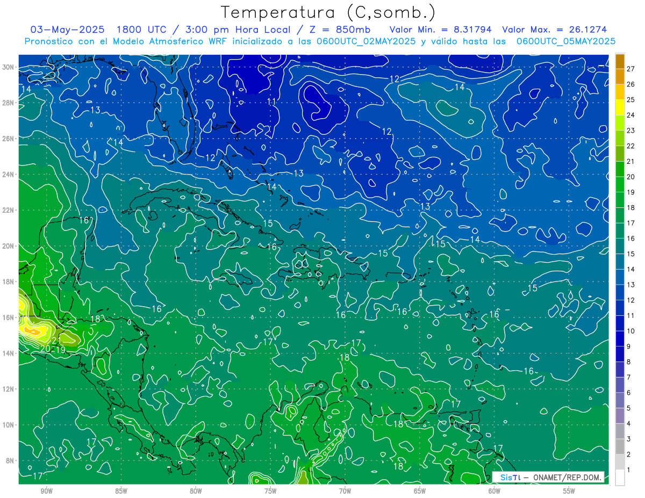The width and height of the screenshot is (645, 498).
Task: Click the '20' contour label beside 14N
Action: click(x=45, y=349)
